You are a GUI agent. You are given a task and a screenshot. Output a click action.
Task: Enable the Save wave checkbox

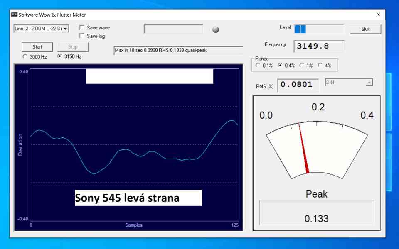(82, 28)
